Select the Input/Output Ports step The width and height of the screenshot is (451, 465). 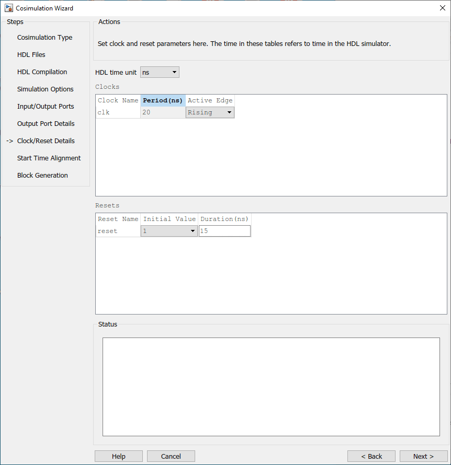(46, 106)
